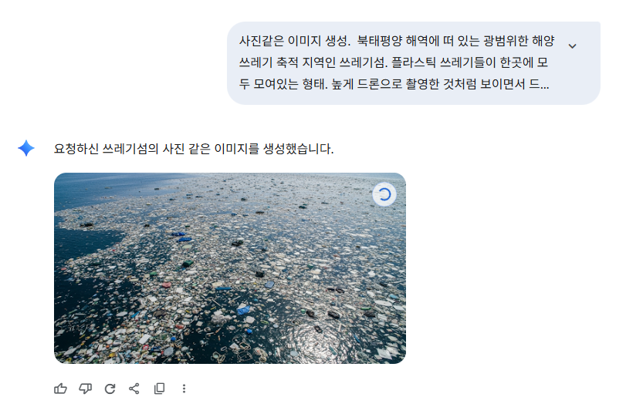
Task: Click the word '생성했습니다' in the response
Action: [x=298, y=149]
